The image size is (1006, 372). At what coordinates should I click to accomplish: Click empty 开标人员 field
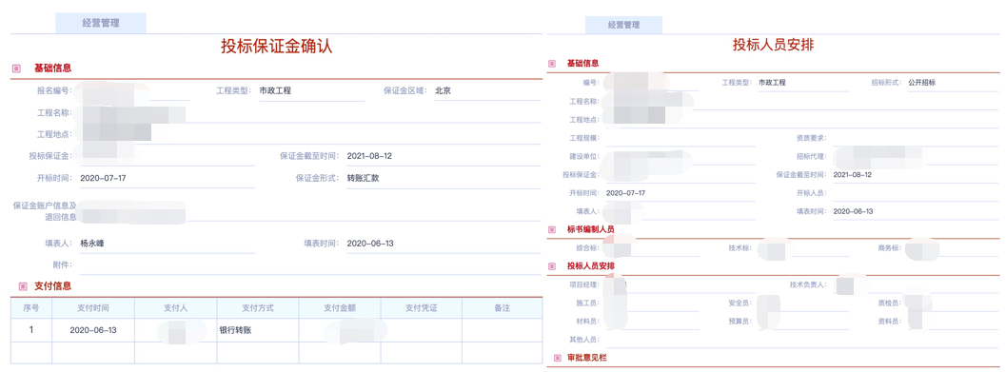(x=915, y=193)
